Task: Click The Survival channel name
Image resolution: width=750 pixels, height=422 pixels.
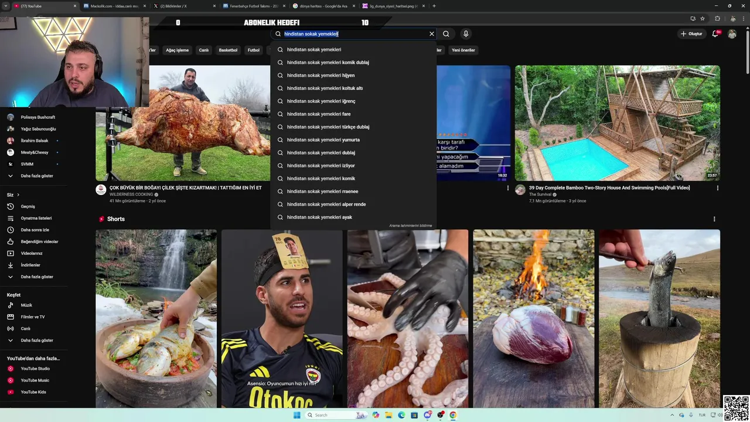Action: click(540, 195)
